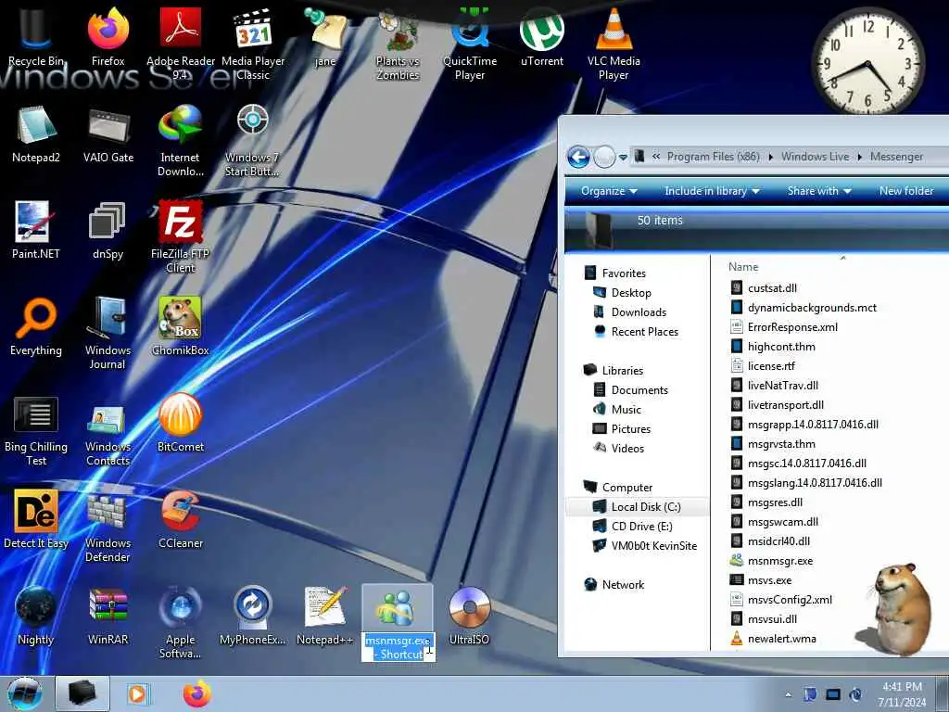Select VAIO Gate icon
The width and height of the screenshot is (949, 712).
[108, 134]
